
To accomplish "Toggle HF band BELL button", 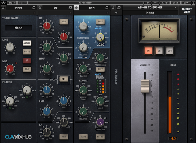I will 64,22.
